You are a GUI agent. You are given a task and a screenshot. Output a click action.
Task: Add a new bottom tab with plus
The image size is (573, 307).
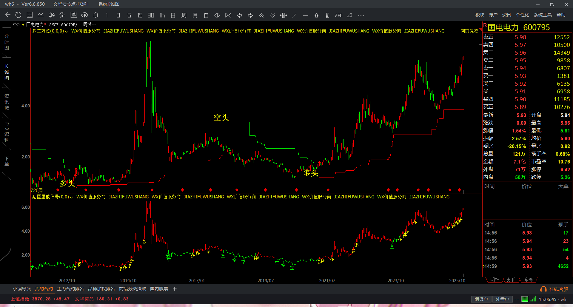175,289
